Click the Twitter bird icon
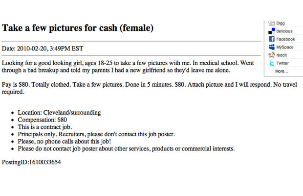 point(272,63)
